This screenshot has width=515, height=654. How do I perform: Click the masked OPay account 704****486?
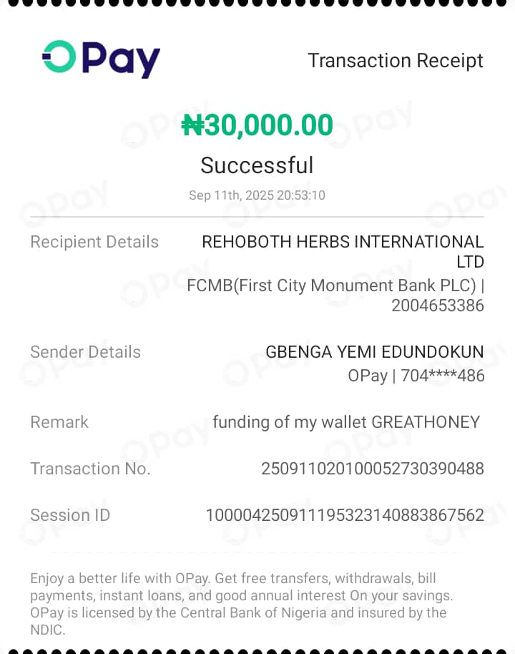(416, 375)
